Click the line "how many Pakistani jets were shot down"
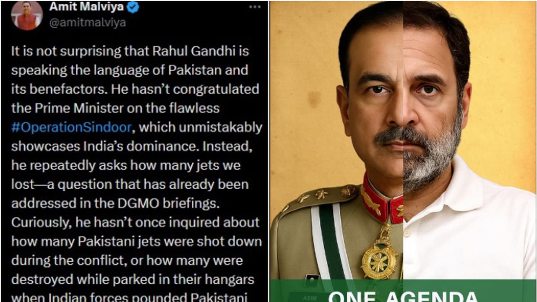The height and width of the screenshot is (302, 537). click(x=136, y=241)
